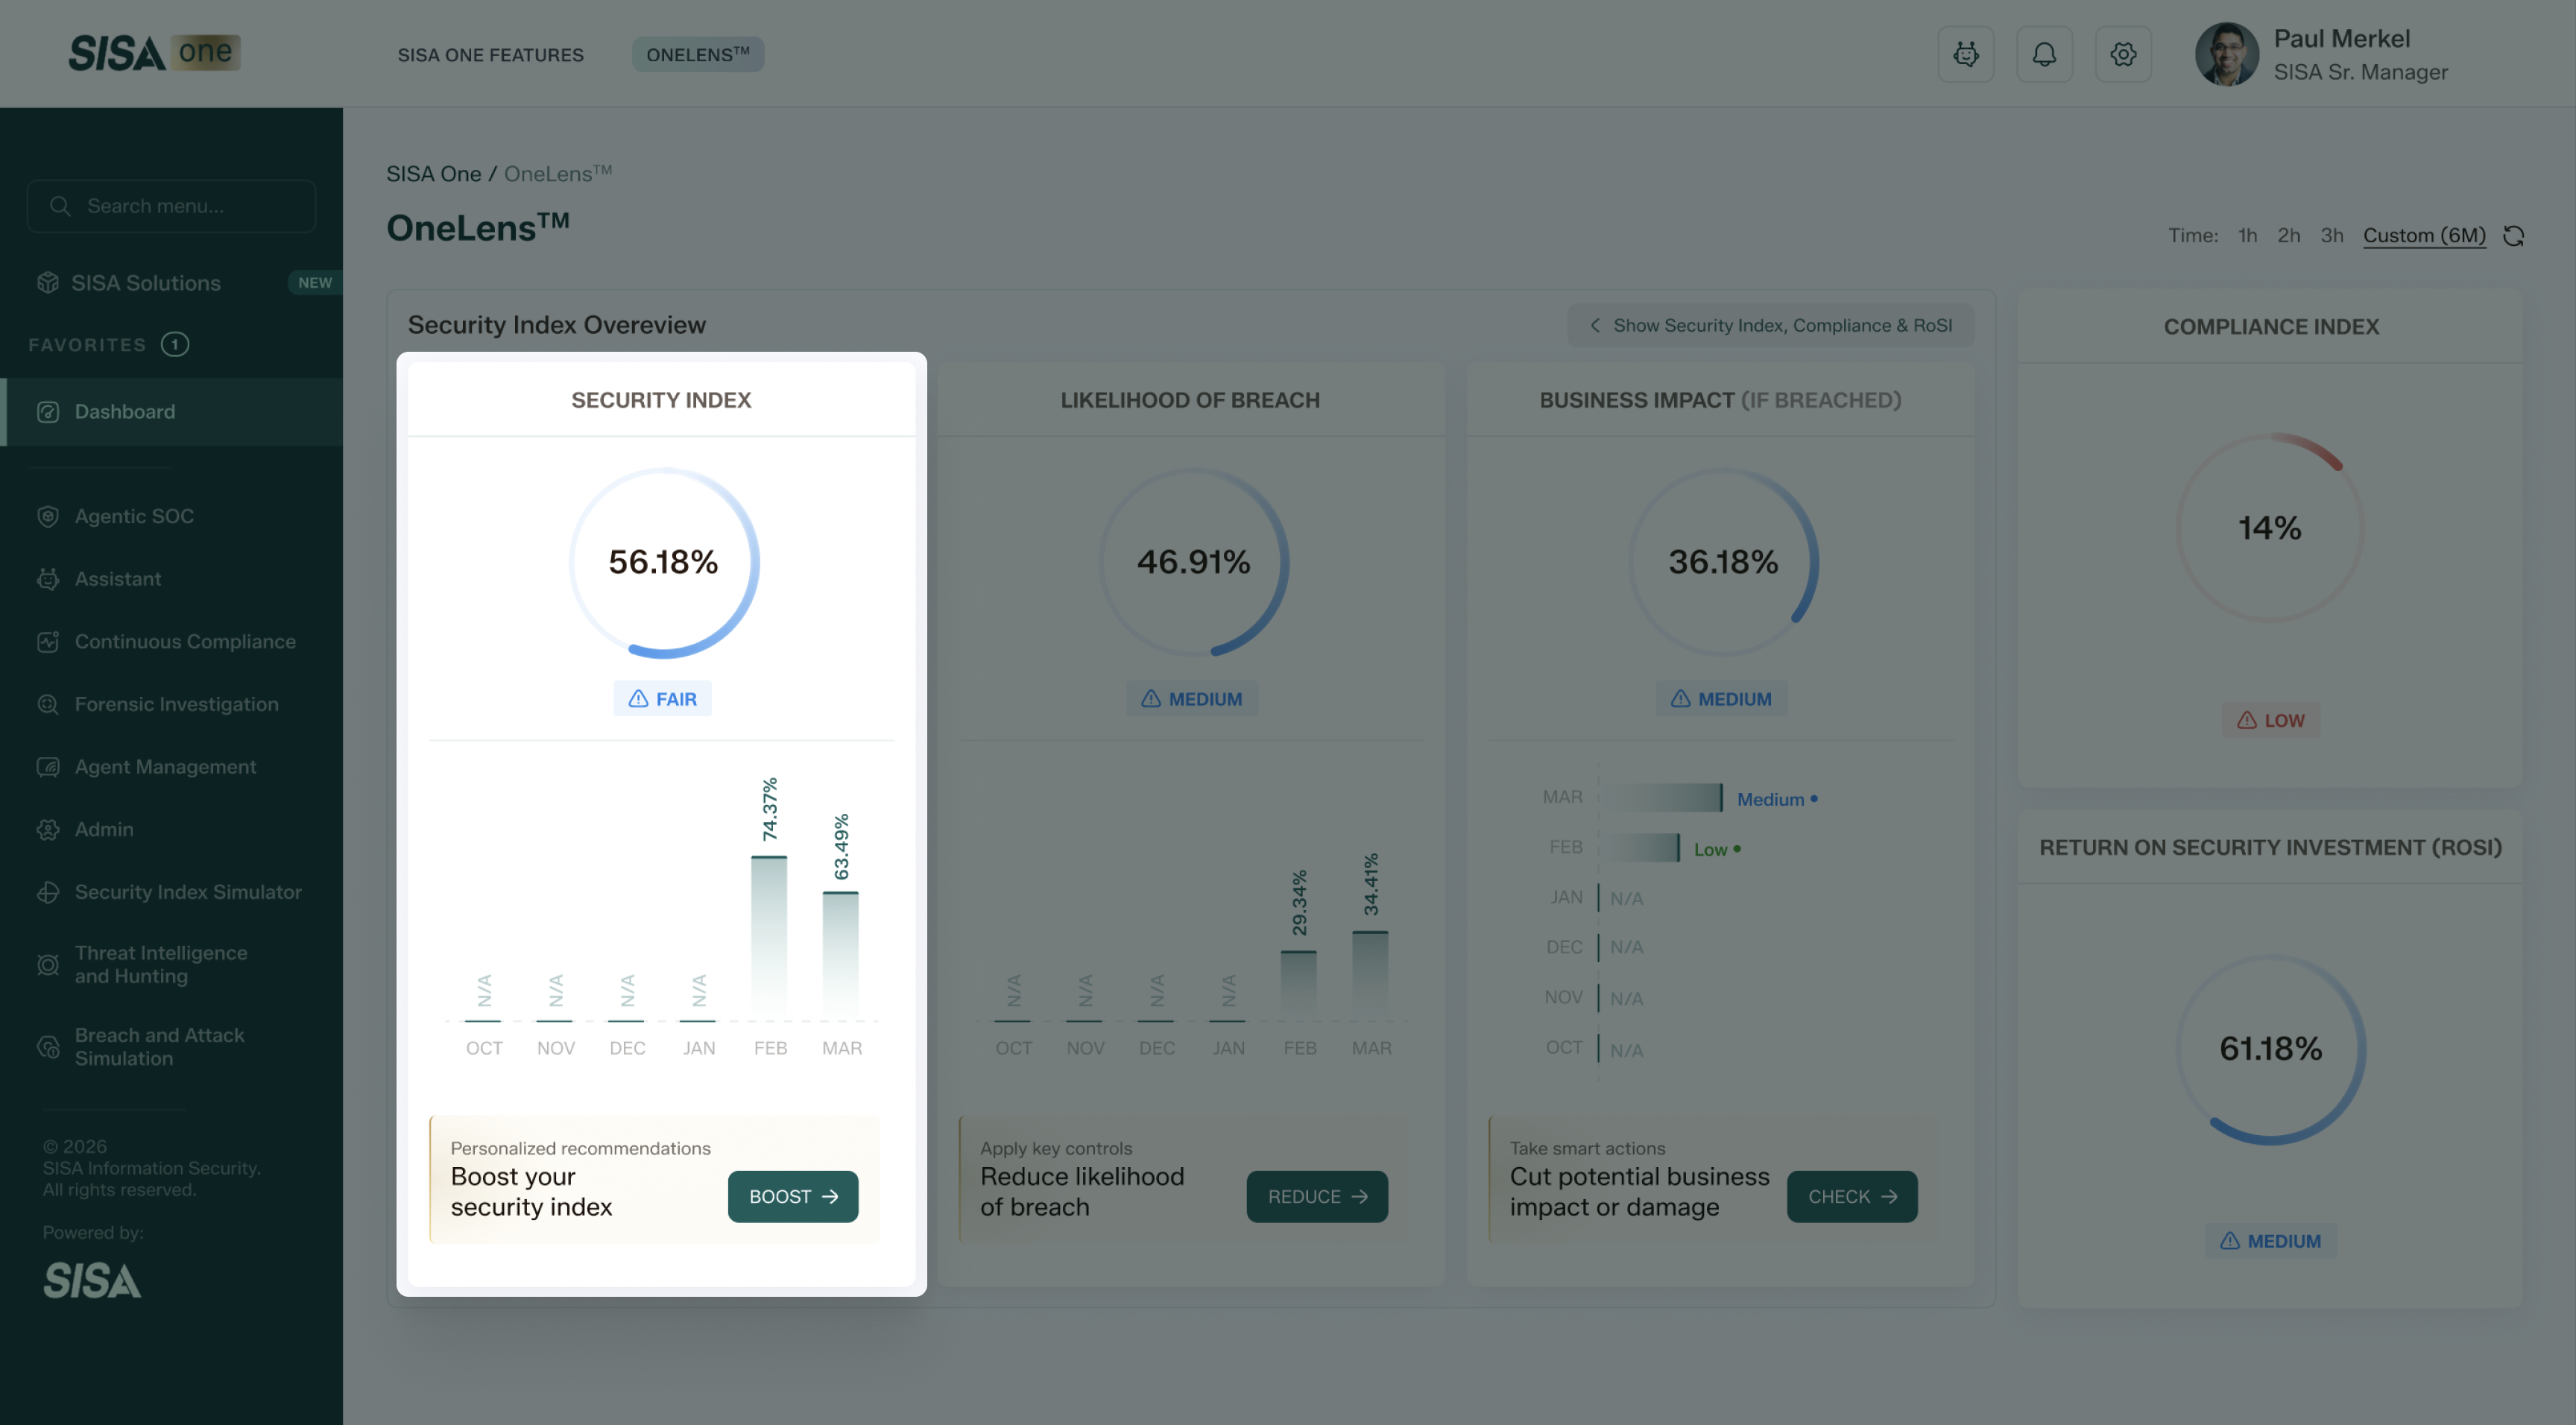
Task: Click the REDUCE button
Action: pyautogui.click(x=1316, y=1196)
